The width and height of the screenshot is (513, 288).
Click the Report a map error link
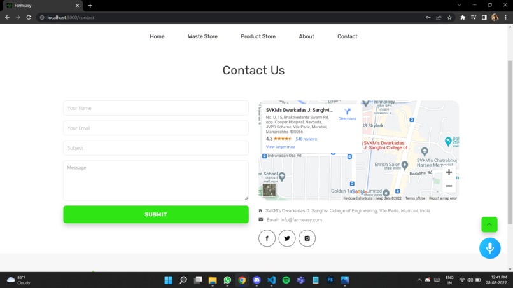(x=442, y=198)
